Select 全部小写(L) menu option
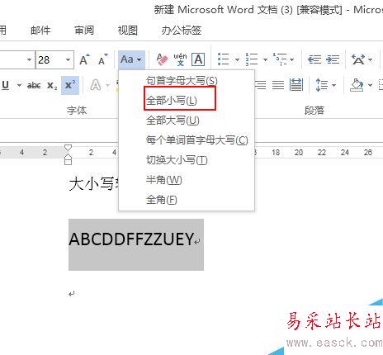The image size is (383, 355). pos(187,101)
